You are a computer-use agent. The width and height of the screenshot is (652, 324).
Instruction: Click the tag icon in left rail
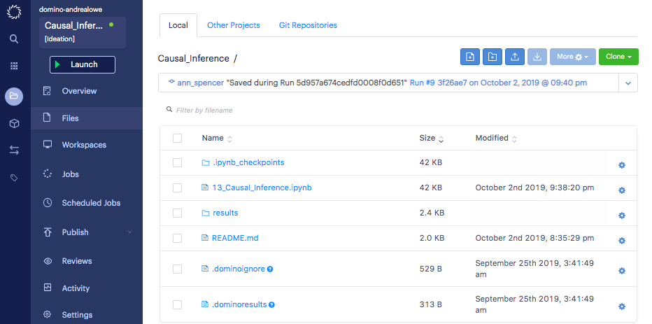point(14,178)
